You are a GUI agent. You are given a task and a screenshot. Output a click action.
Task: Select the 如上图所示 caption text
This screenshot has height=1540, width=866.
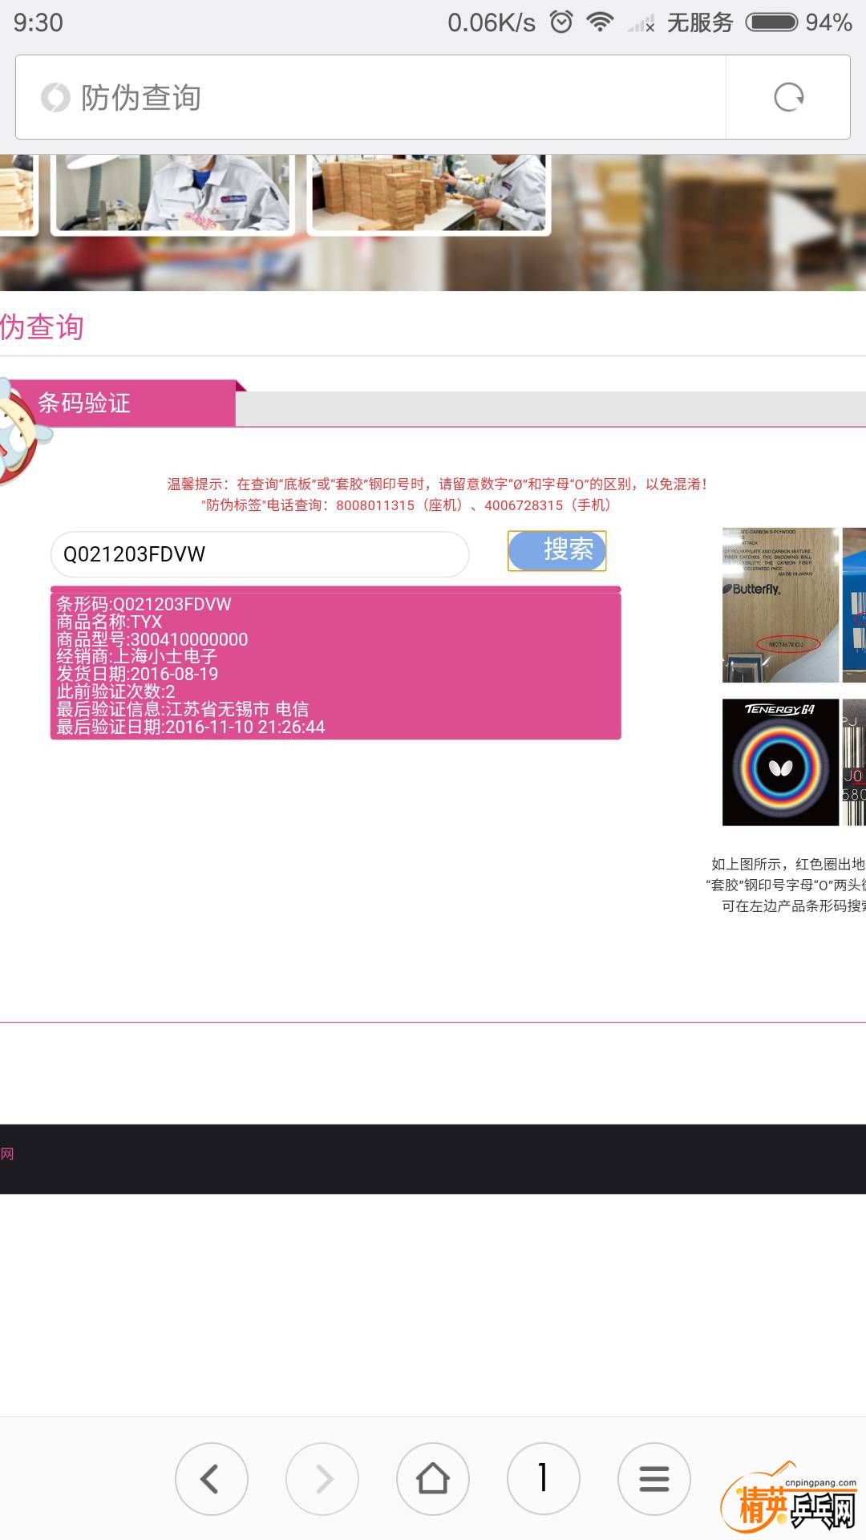(x=788, y=864)
